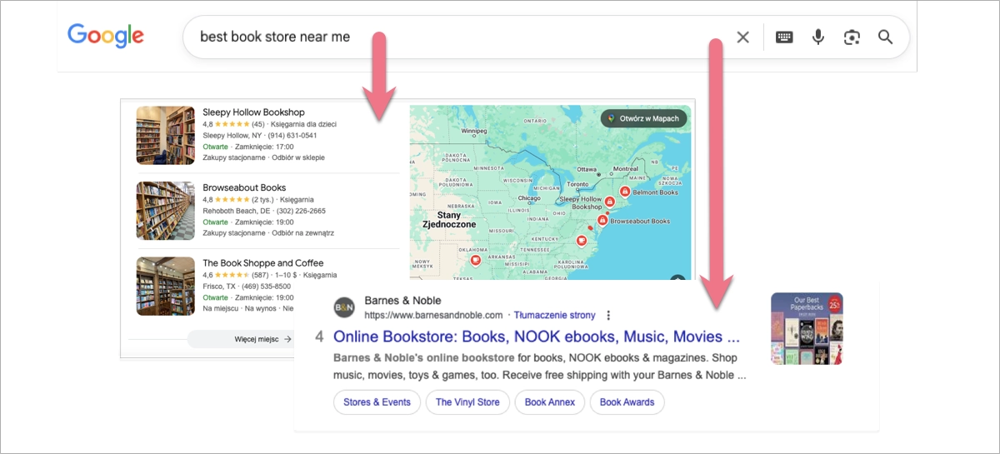Click Browseabout phone number (302) 226-2665

300,211
